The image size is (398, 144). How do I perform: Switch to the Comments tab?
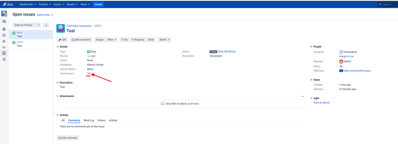pos(74,121)
